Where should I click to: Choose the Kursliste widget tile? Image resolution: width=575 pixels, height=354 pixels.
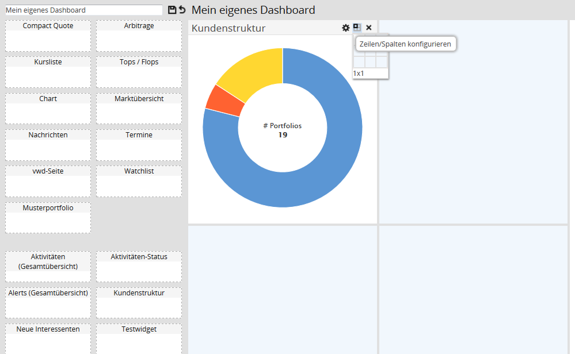pyautogui.click(x=48, y=72)
